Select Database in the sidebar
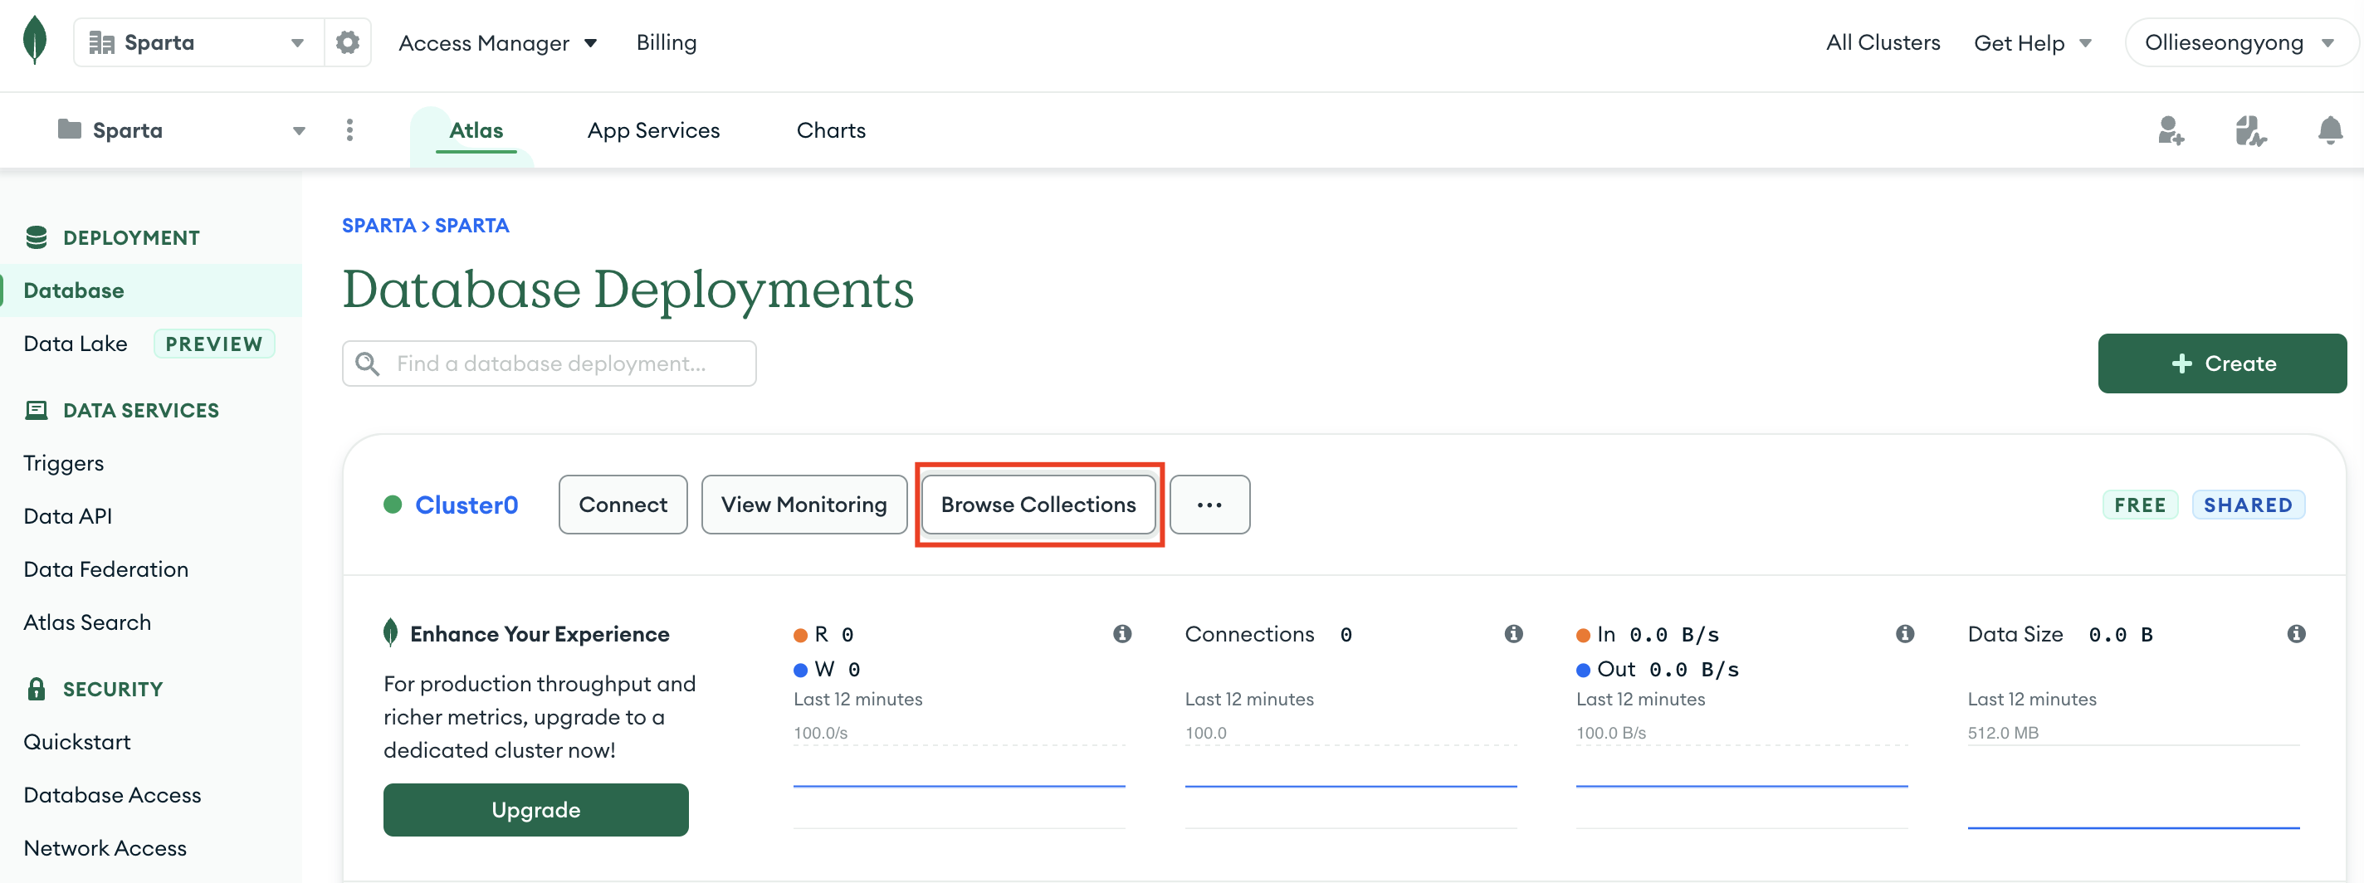2364x883 pixels. point(150,290)
